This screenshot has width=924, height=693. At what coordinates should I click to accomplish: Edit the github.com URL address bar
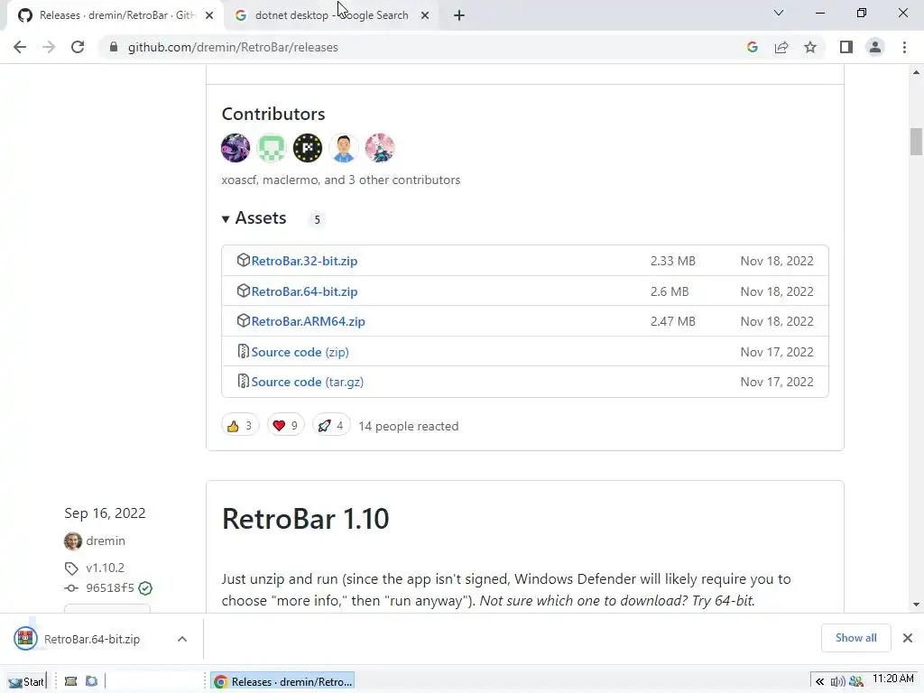[233, 47]
